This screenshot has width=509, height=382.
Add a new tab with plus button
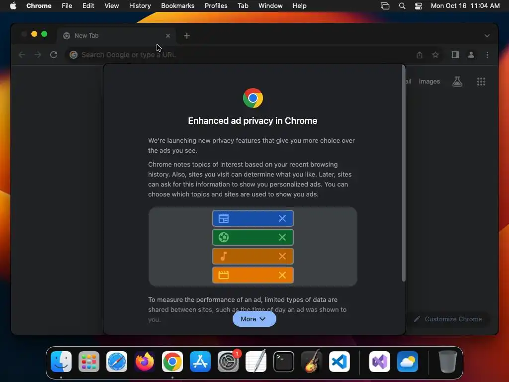point(187,36)
